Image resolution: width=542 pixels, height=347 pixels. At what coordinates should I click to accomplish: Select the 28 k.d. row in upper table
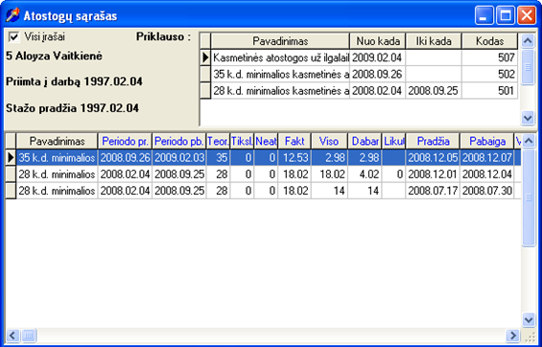pyautogui.click(x=359, y=90)
